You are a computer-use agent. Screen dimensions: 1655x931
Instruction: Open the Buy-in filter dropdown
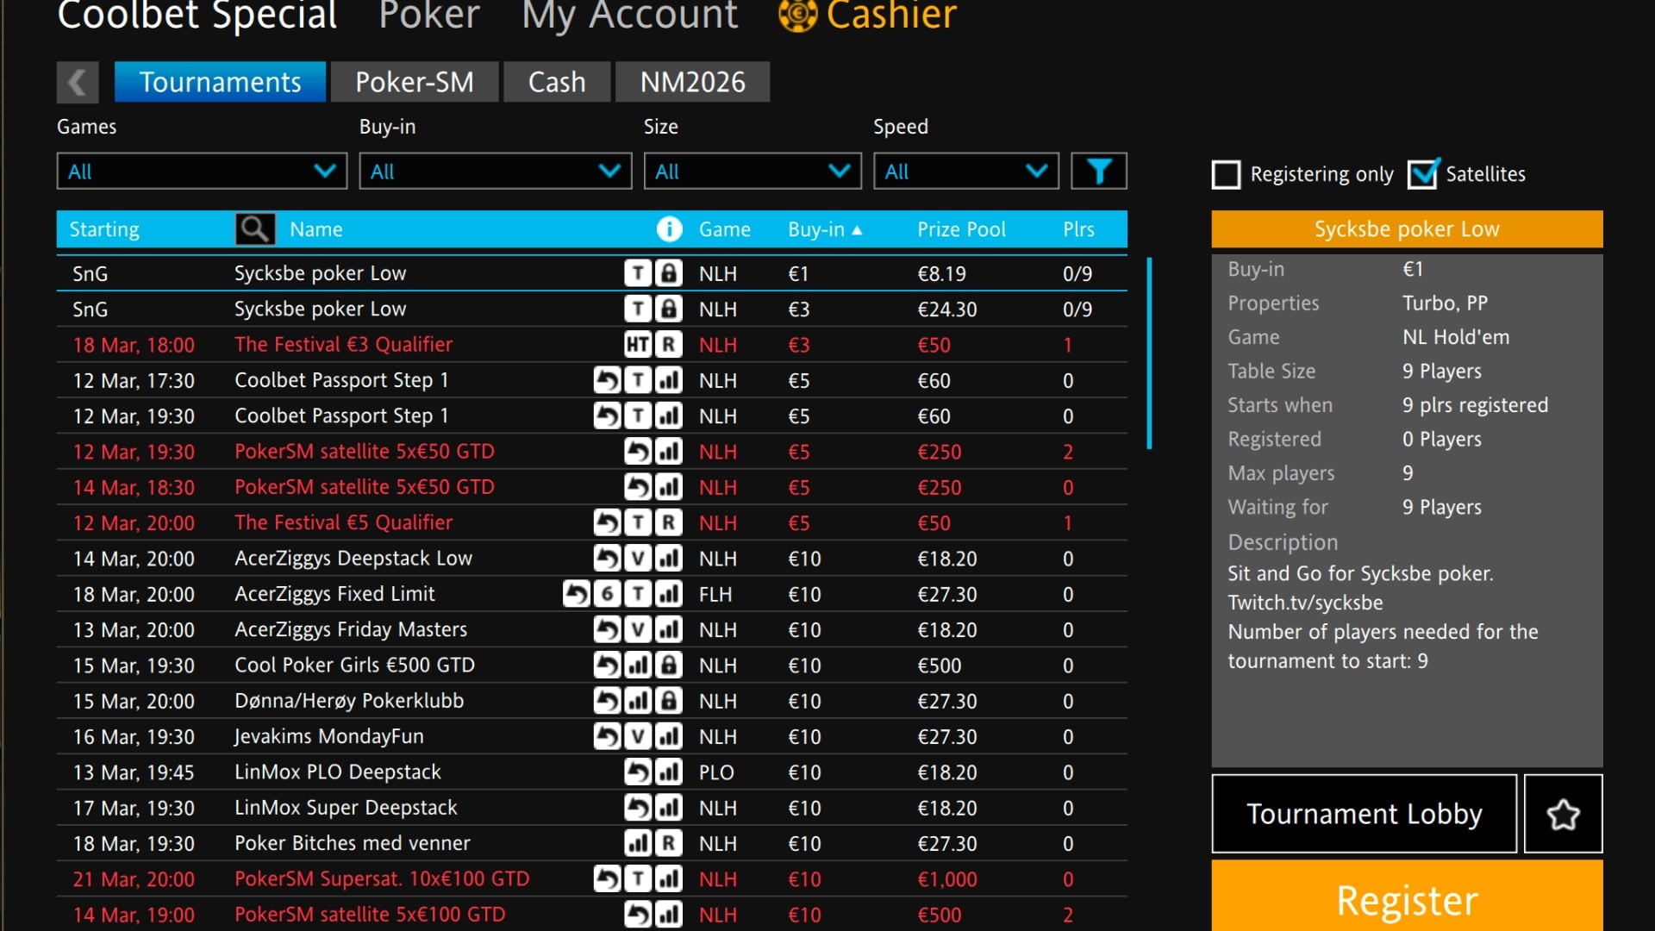496,171
